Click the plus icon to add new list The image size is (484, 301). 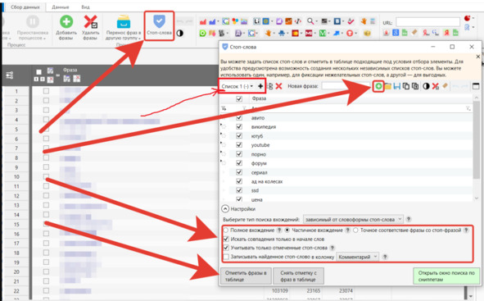pos(260,86)
